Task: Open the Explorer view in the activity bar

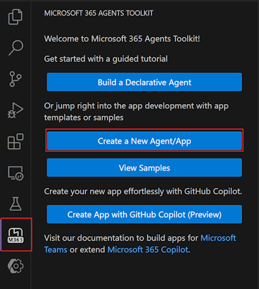Action: 16,17
